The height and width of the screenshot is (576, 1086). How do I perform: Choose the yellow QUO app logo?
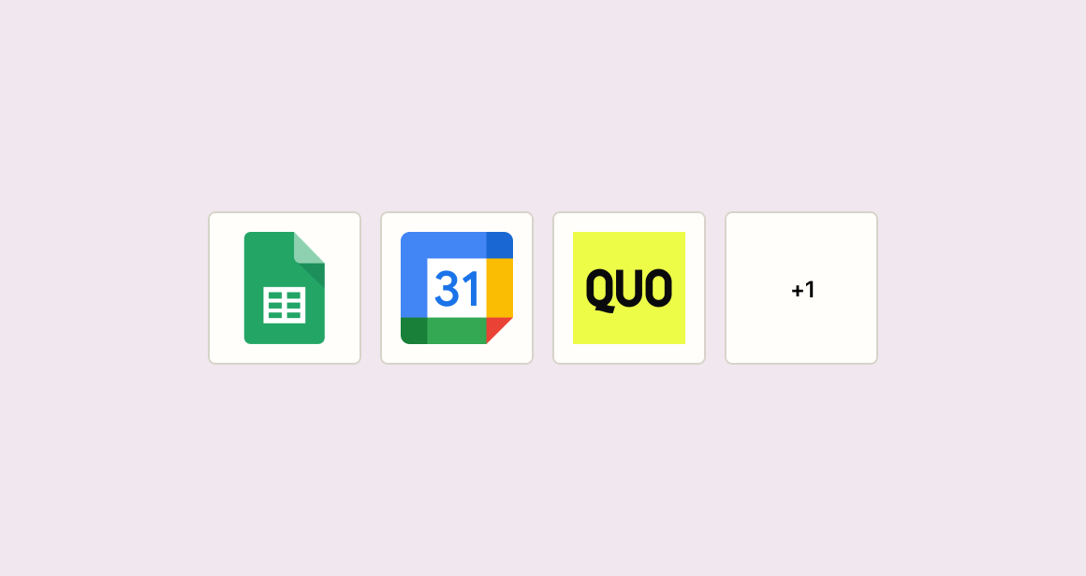tap(629, 288)
